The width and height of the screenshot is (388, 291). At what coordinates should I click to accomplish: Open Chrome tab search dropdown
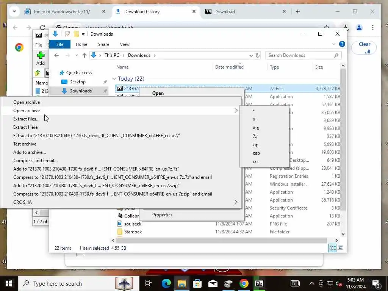[14, 11]
